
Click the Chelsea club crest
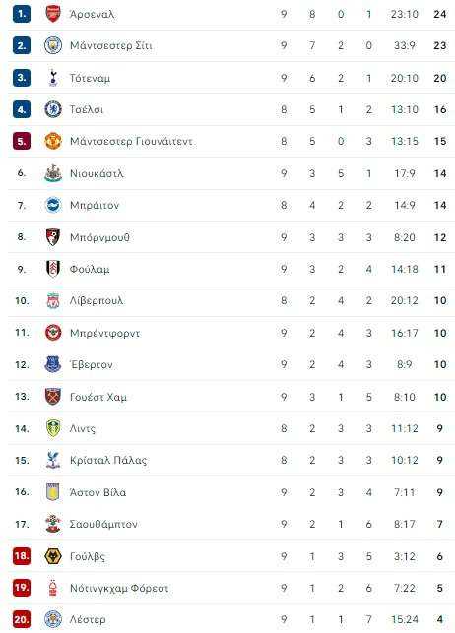tap(53, 109)
